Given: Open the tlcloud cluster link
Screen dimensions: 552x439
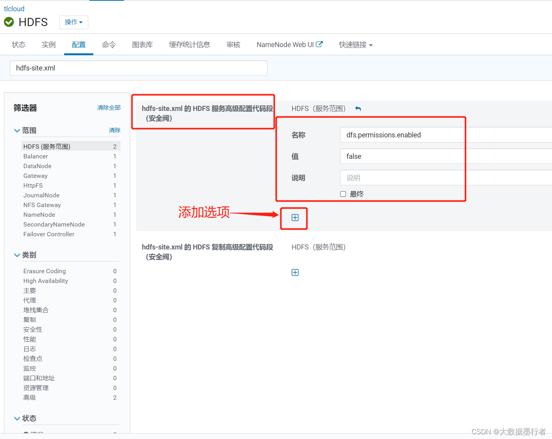Looking at the screenshot, I should coord(14,8).
